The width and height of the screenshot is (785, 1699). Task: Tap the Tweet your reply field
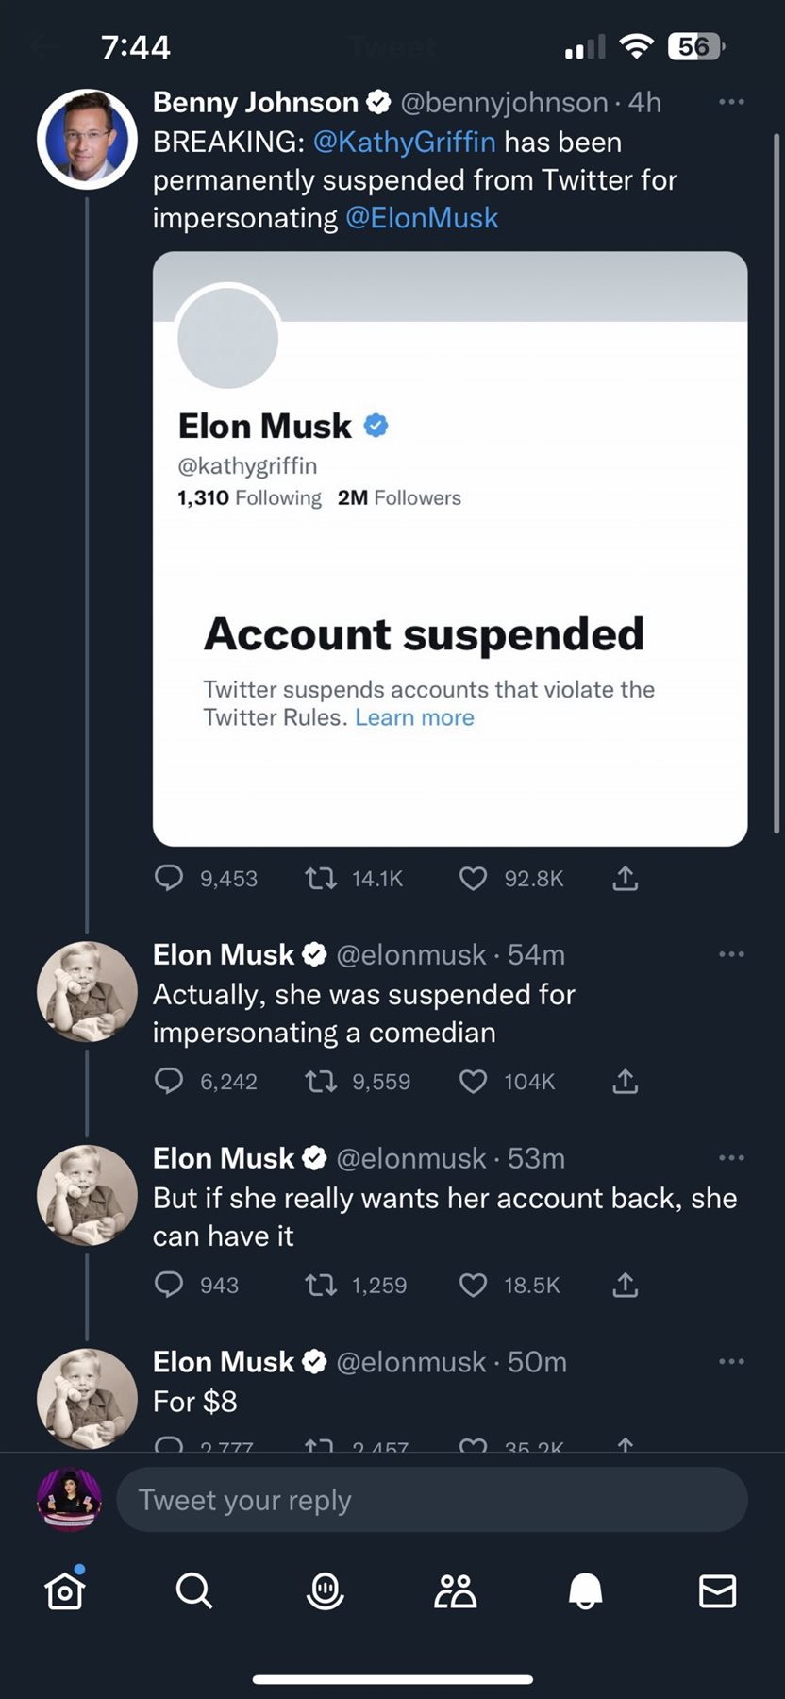click(432, 1500)
